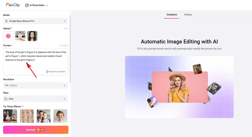Expand the Google Nano Banana Pro model dropdown
The width and height of the screenshot is (252, 137).
coord(35,21)
